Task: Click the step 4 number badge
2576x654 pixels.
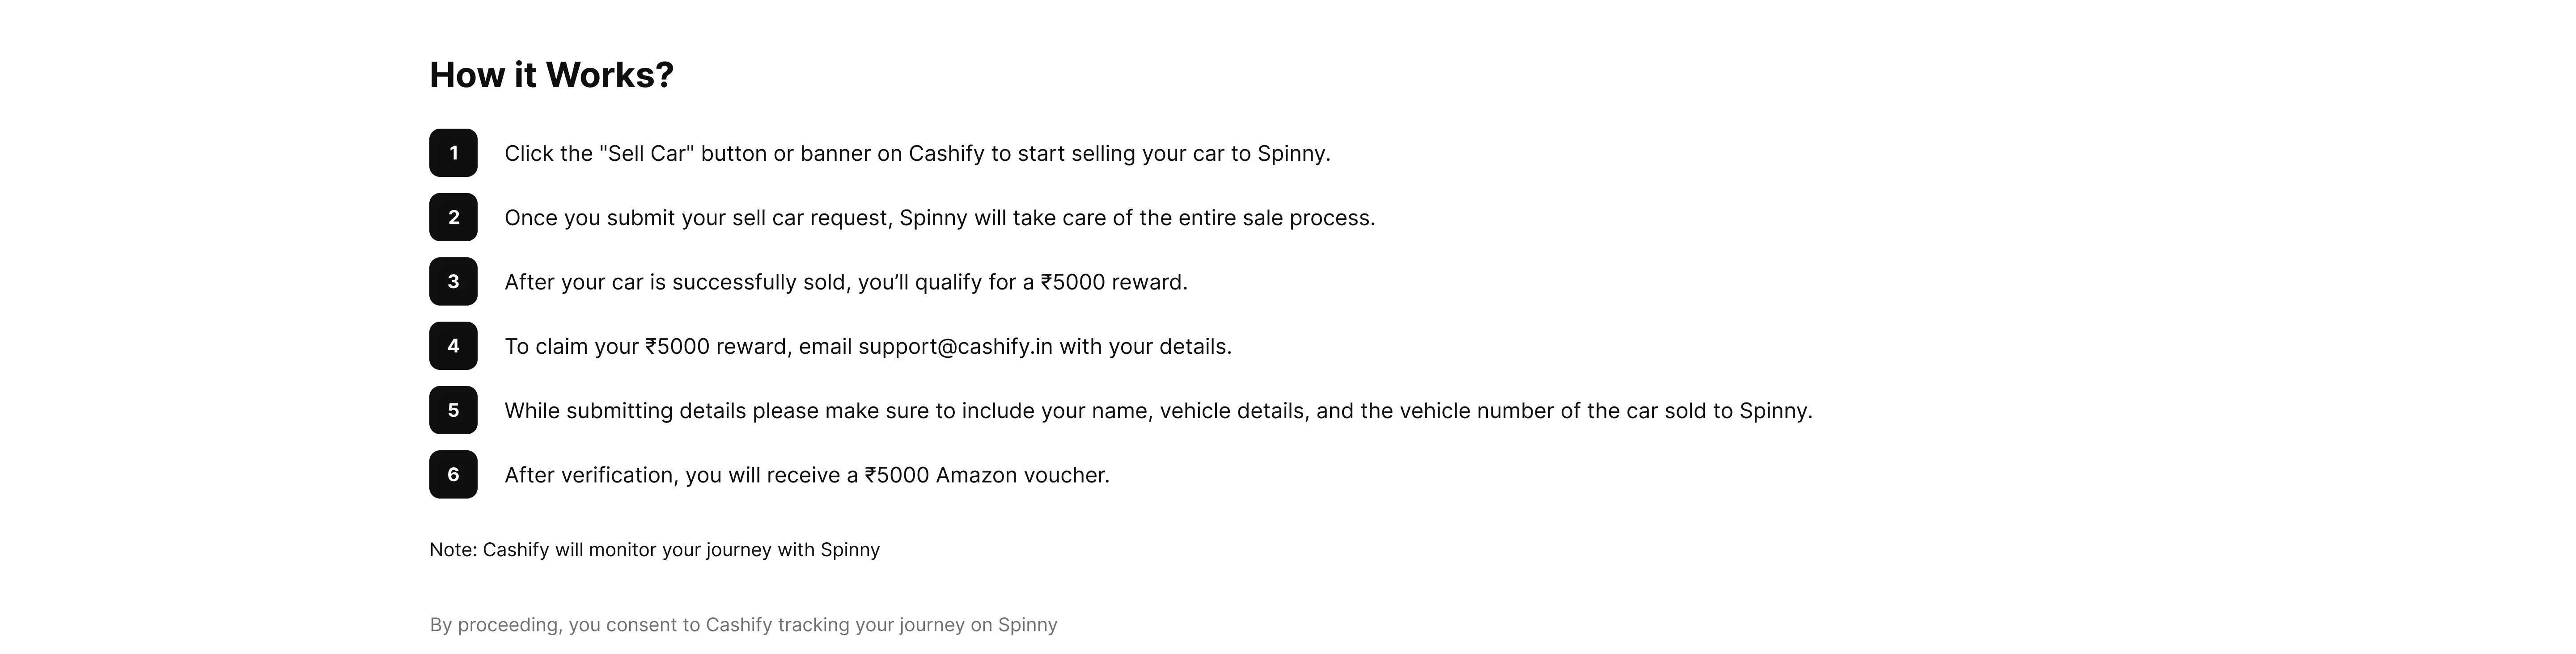Action: tap(453, 345)
